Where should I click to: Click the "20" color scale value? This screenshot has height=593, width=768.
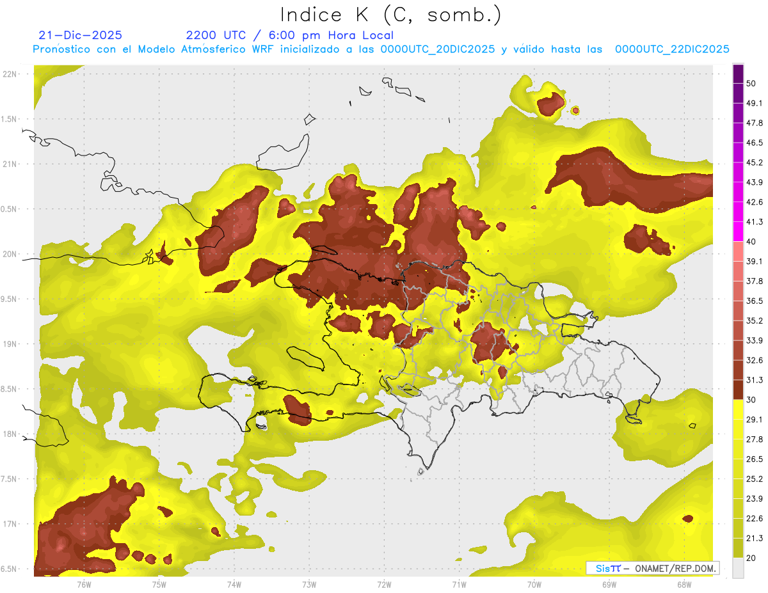pos(751,558)
